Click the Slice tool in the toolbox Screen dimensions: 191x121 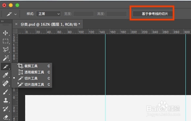6,67
